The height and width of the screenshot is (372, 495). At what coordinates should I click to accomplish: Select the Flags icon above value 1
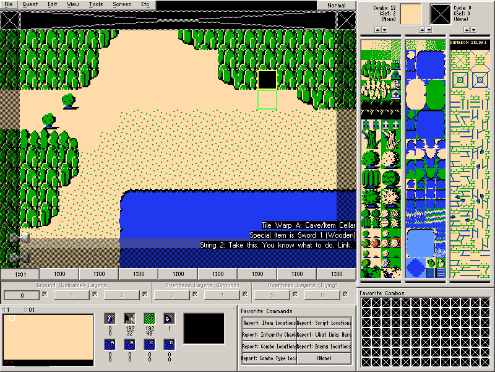click(169, 318)
